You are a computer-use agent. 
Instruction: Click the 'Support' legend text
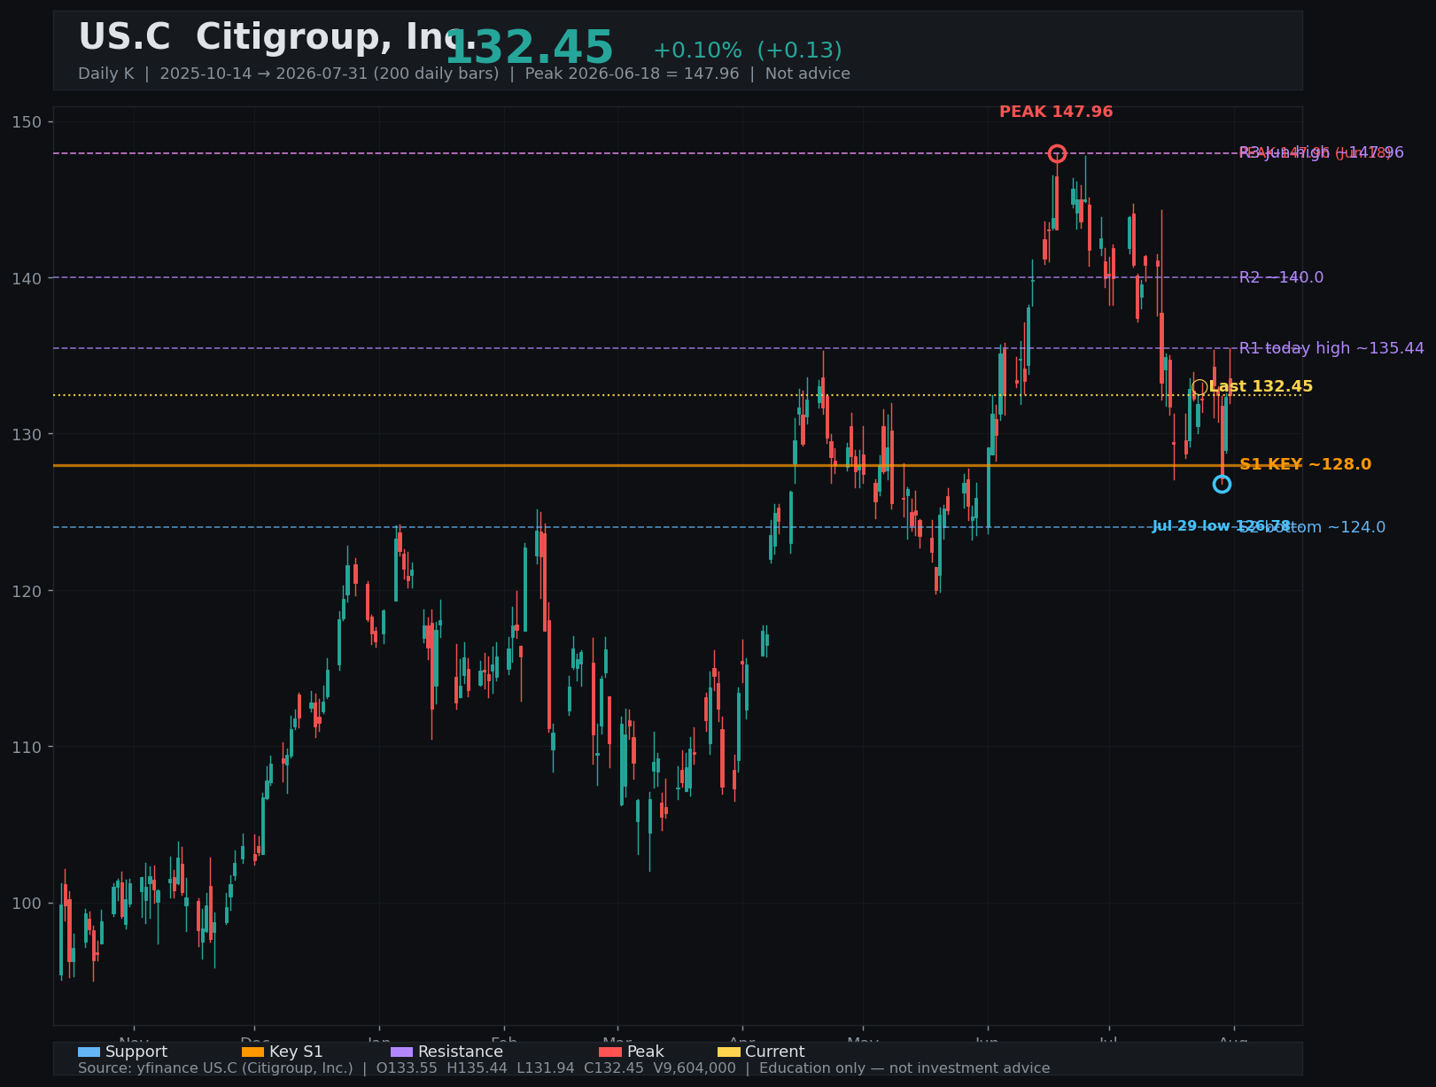[x=136, y=1052]
